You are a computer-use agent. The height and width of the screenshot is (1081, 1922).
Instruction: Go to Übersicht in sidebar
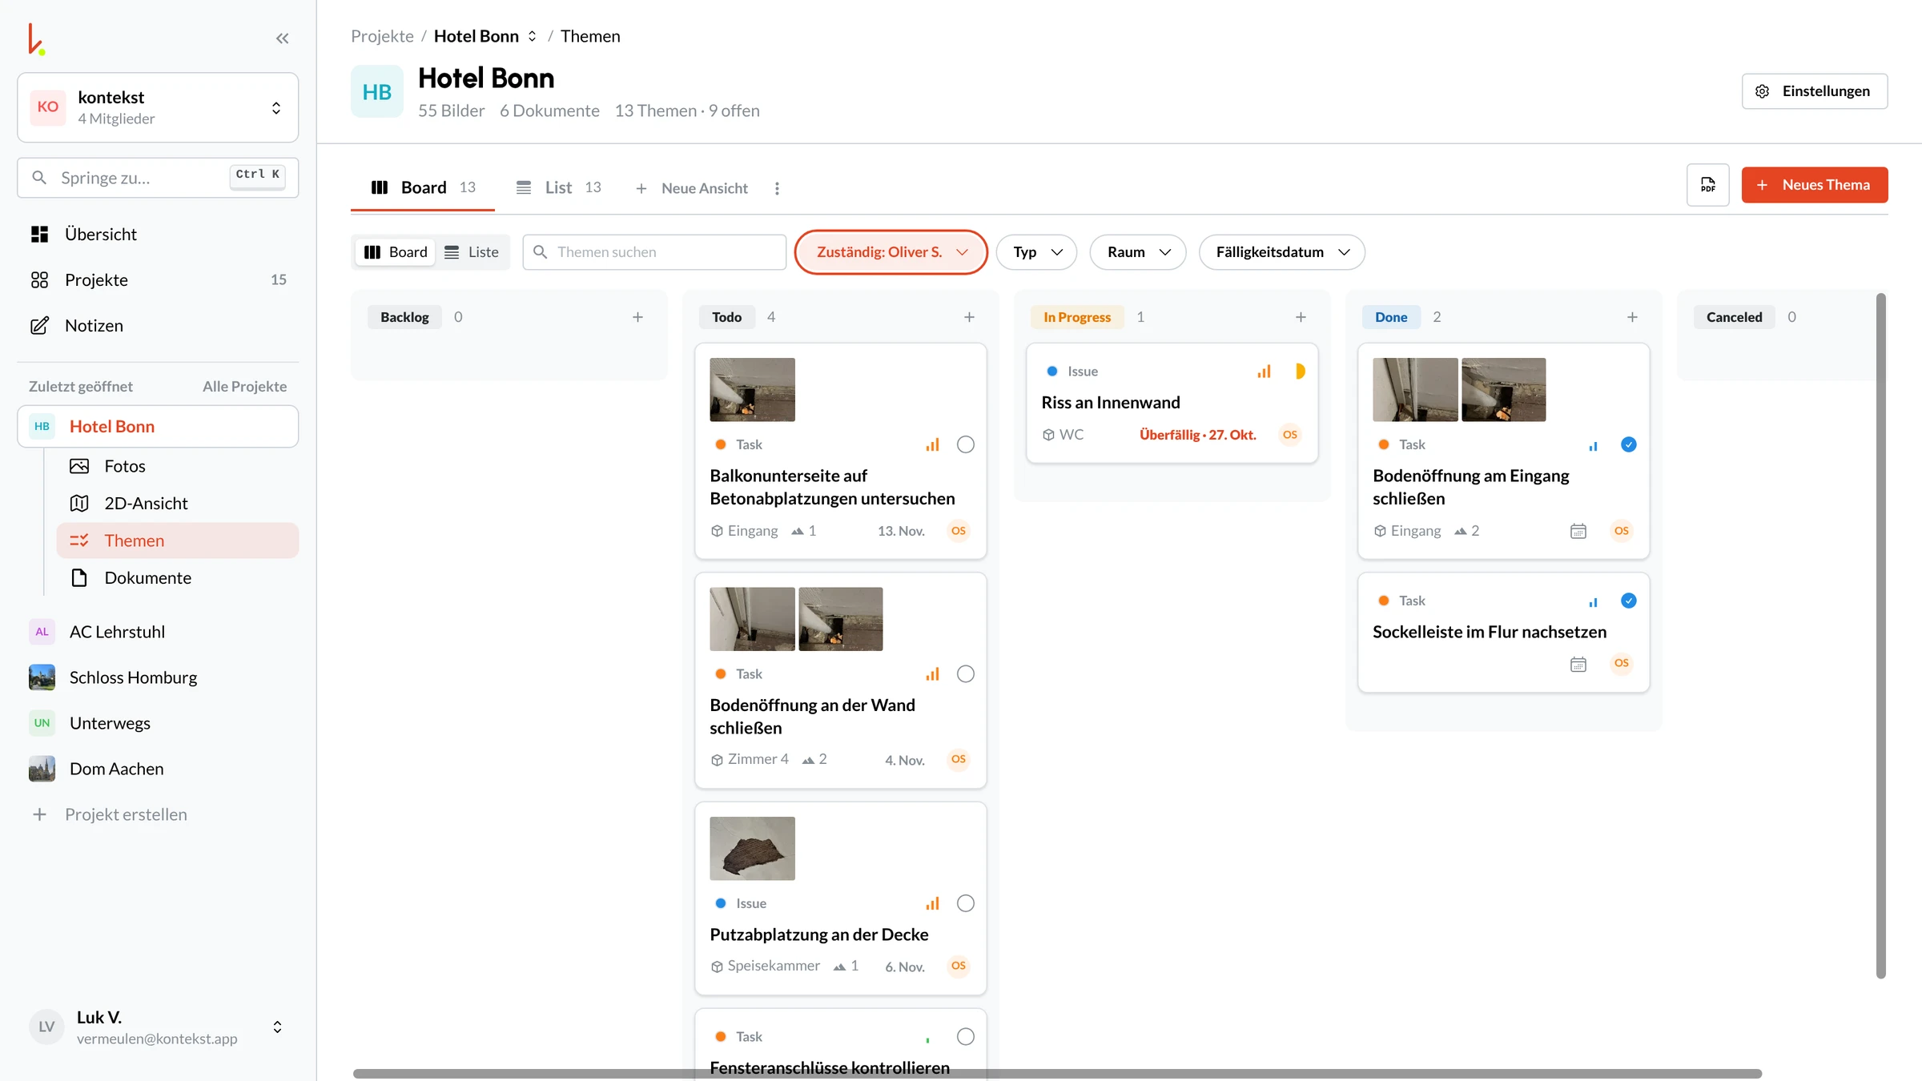(x=158, y=234)
